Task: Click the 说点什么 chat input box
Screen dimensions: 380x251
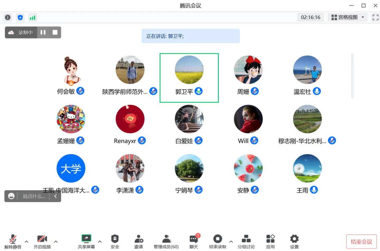Action: click(x=34, y=196)
